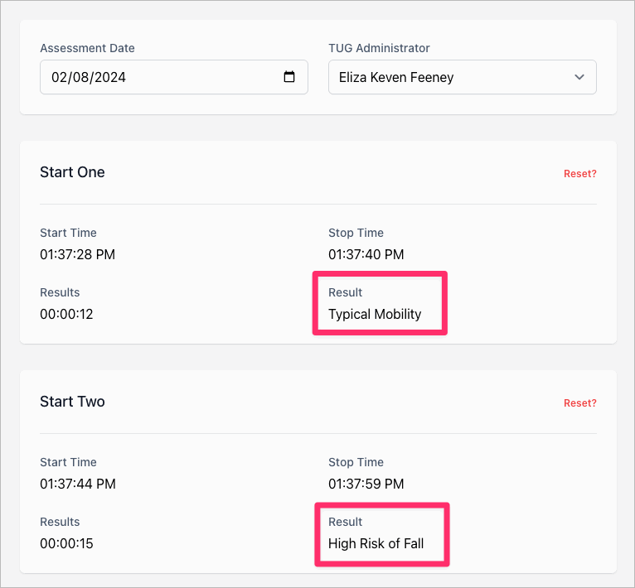Click the Start Two section heading

click(x=72, y=402)
